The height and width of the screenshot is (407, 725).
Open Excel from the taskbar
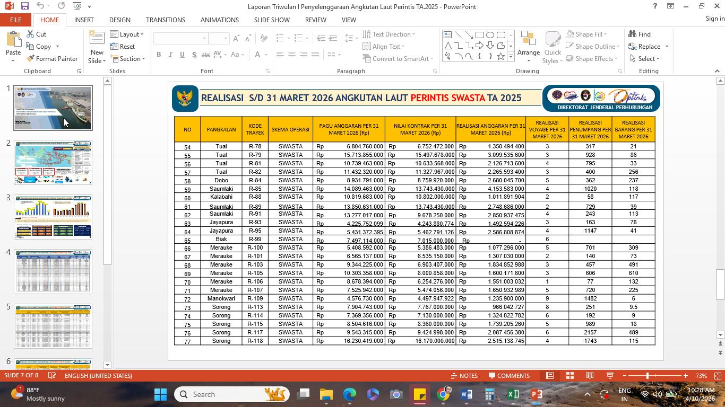pos(513,394)
